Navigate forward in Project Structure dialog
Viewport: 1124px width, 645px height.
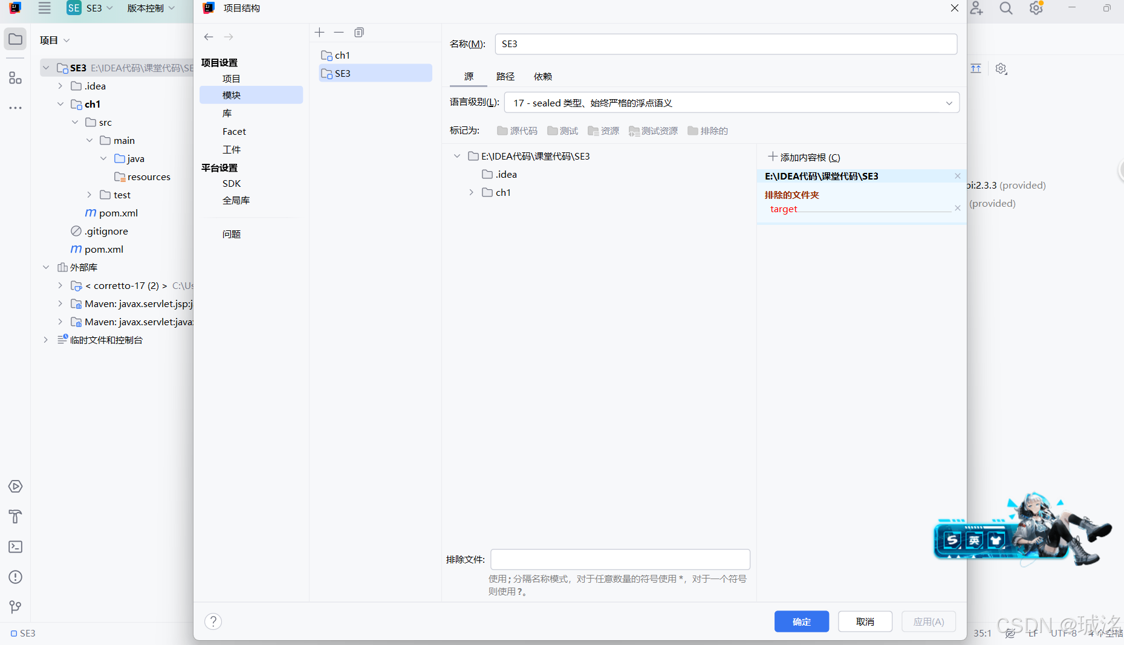click(x=229, y=37)
